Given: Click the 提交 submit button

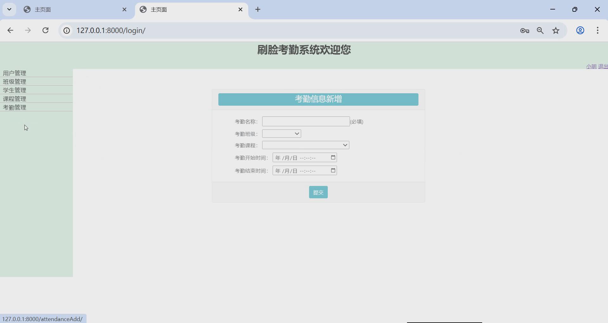Looking at the screenshot, I should (x=318, y=192).
